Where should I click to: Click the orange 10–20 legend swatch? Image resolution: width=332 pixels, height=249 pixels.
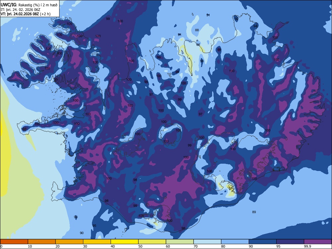tap(42, 242)
